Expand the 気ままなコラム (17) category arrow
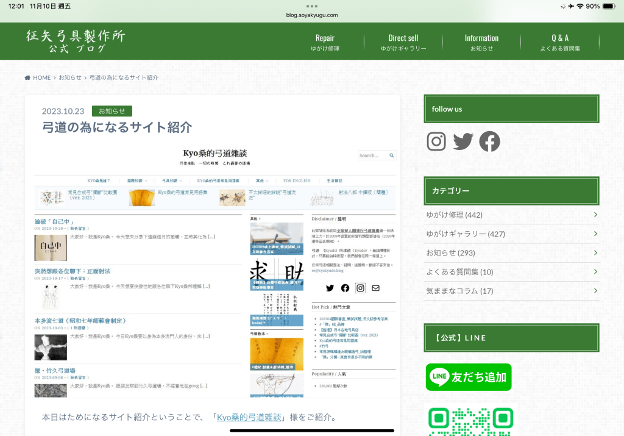Image resolution: width=624 pixels, height=436 pixels. click(595, 291)
